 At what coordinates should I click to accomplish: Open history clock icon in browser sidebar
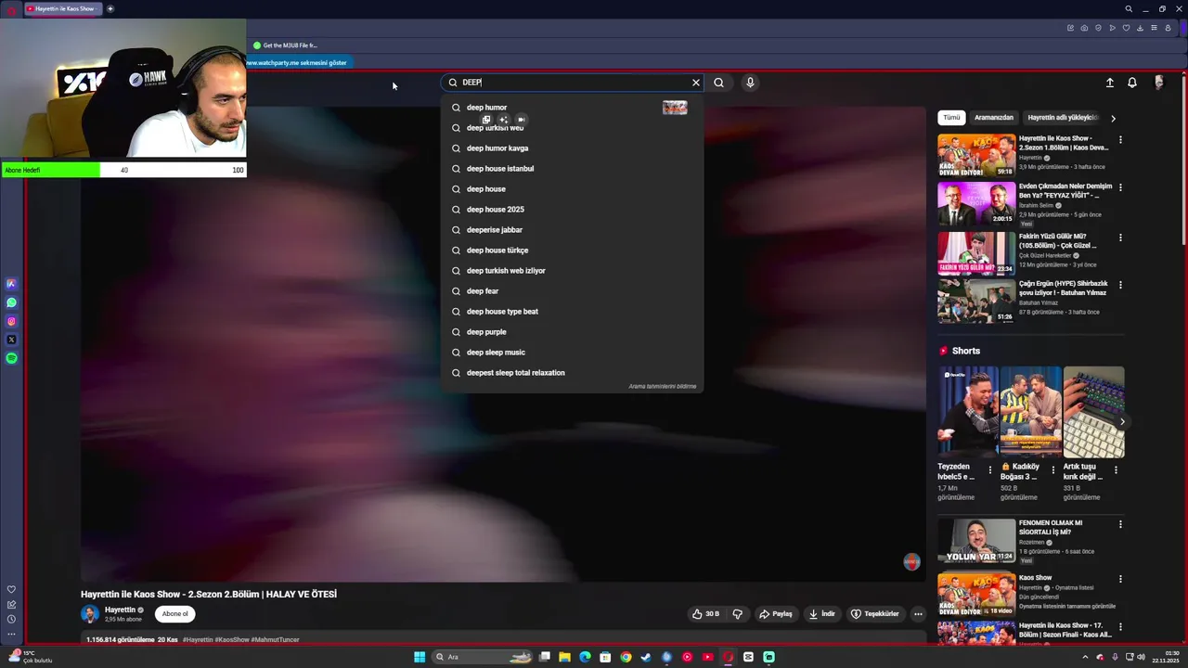pyautogui.click(x=11, y=619)
